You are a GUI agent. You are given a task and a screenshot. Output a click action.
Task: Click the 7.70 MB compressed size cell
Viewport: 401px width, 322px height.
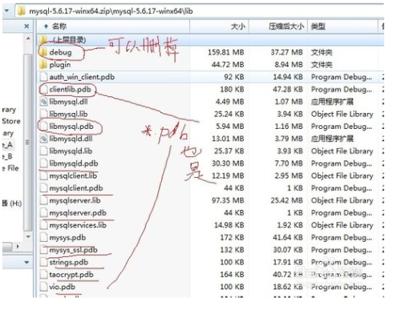pos(289,163)
